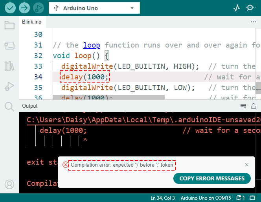The image size is (261, 202).
Task: Open the Sketchbook folder sidebar icon
Action: [x=9, y=25]
